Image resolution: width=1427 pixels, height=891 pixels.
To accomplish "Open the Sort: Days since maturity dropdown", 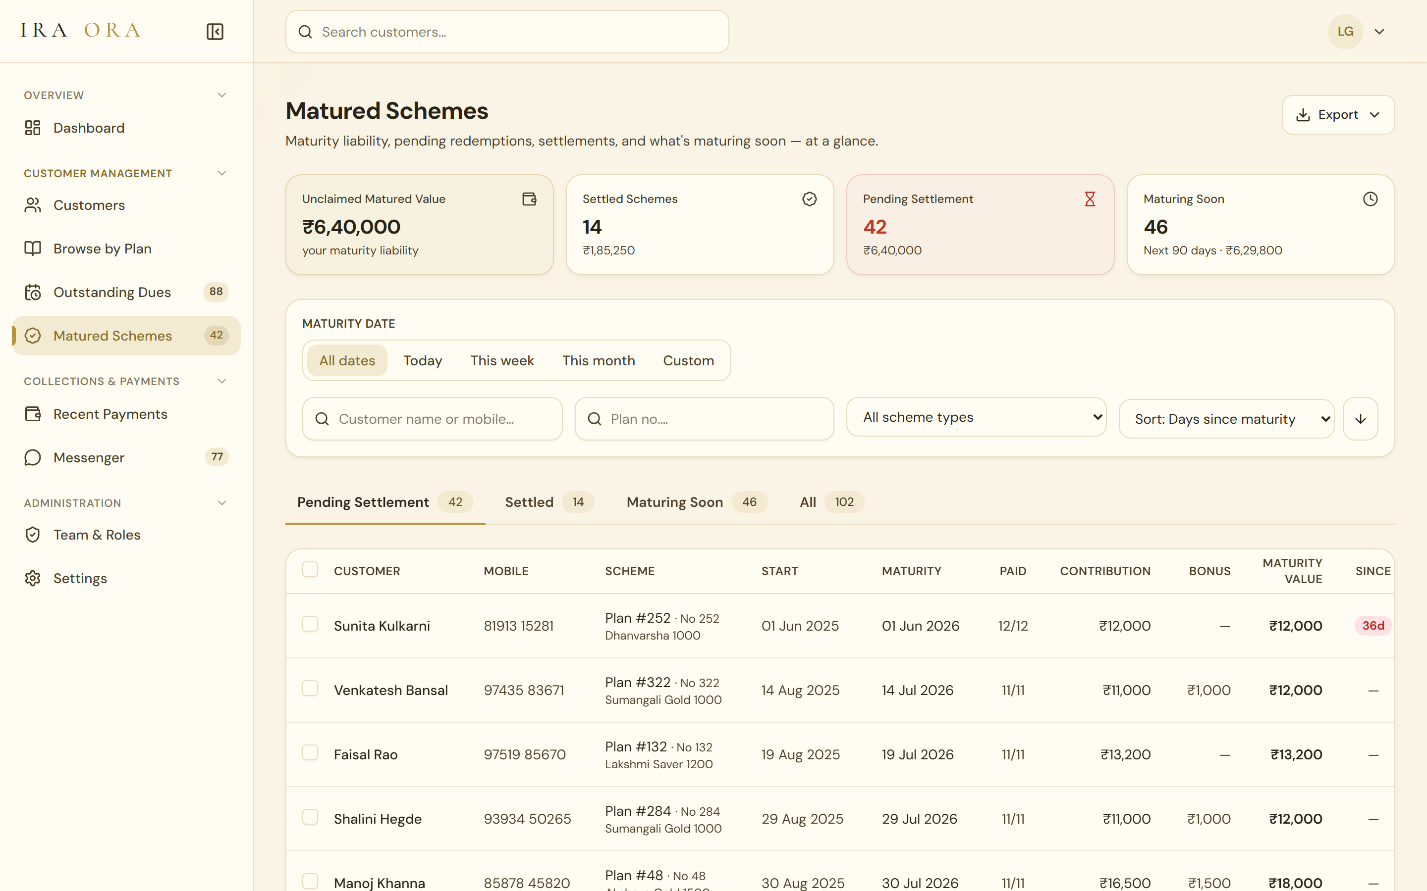I will [1226, 419].
